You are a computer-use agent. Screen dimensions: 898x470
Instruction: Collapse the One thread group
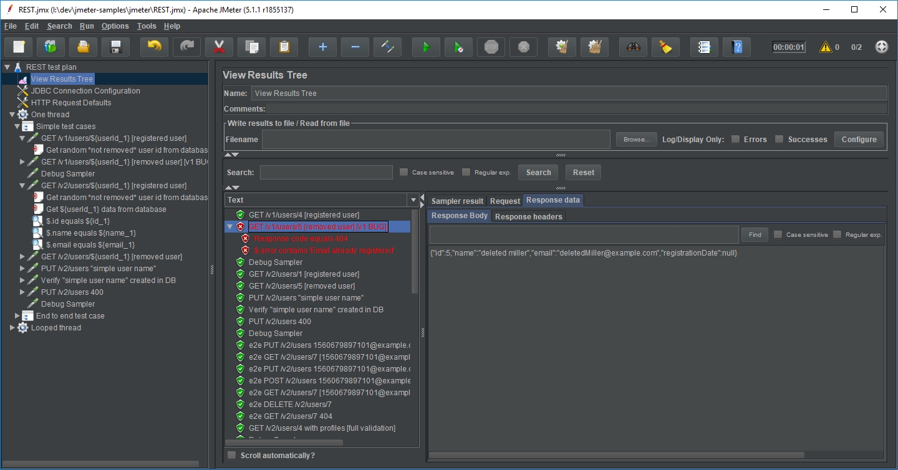click(x=12, y=115)
